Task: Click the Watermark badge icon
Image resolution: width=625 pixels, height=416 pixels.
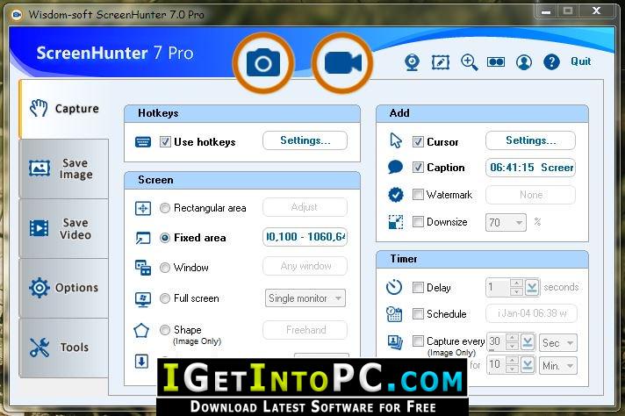Action: (395, 195)
